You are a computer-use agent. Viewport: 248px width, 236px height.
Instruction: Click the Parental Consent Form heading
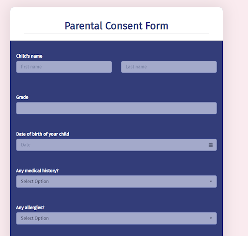(x=116, y=26)
